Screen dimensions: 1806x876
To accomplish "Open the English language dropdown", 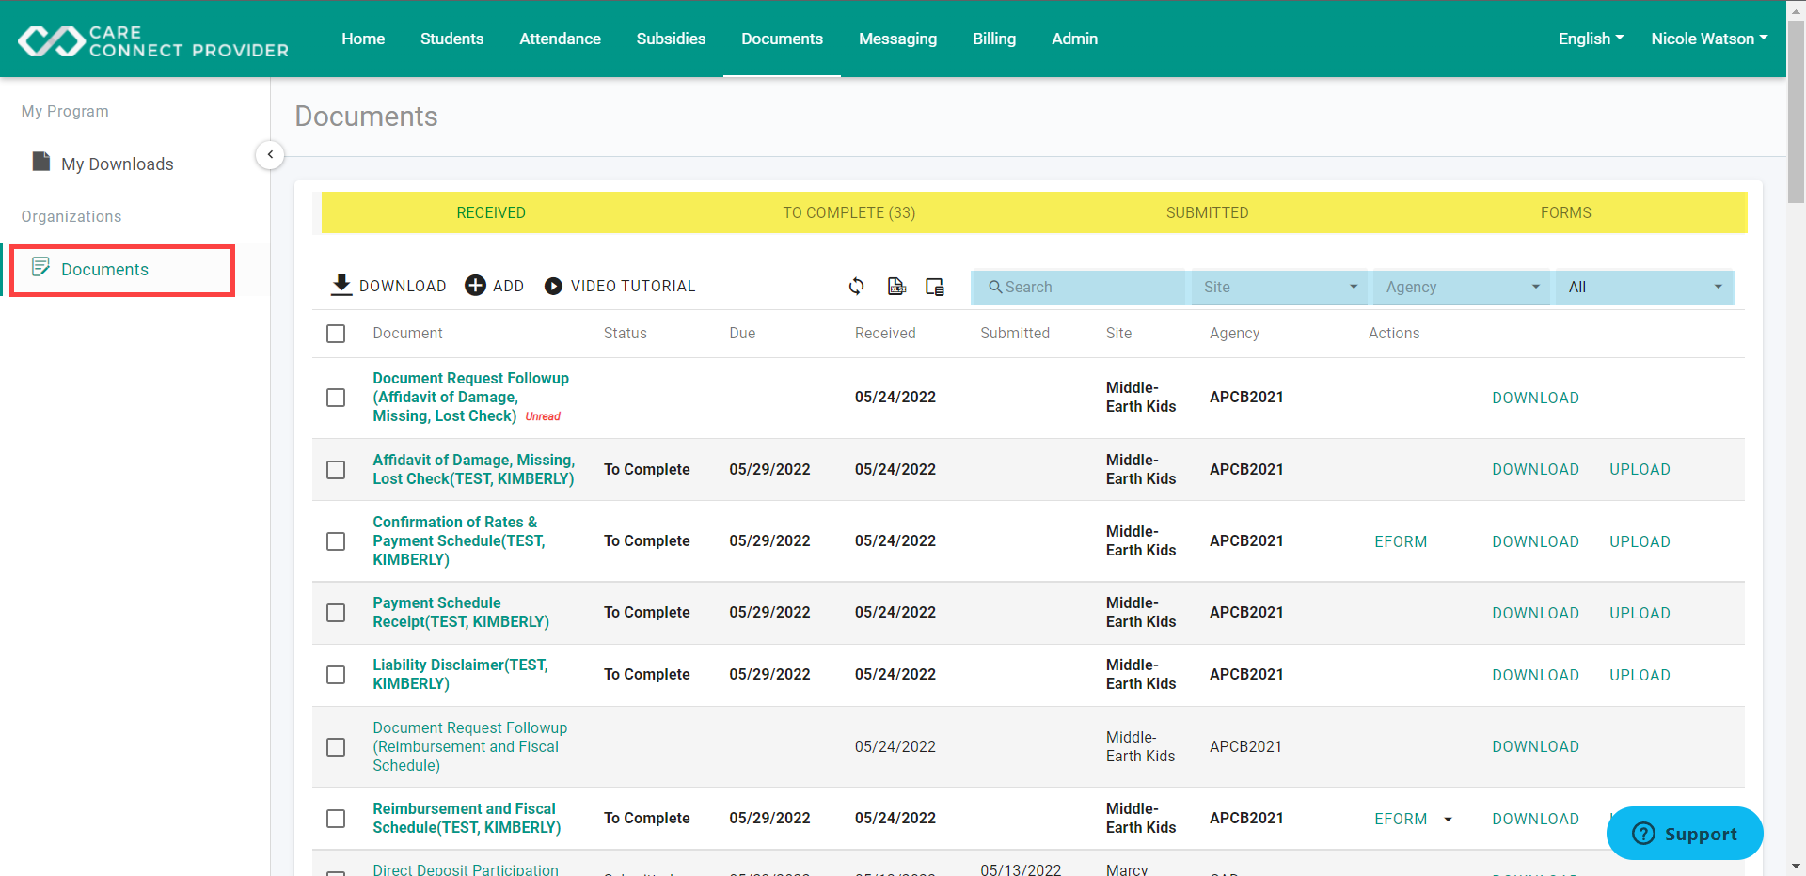I will click(x=1591, y=39).
